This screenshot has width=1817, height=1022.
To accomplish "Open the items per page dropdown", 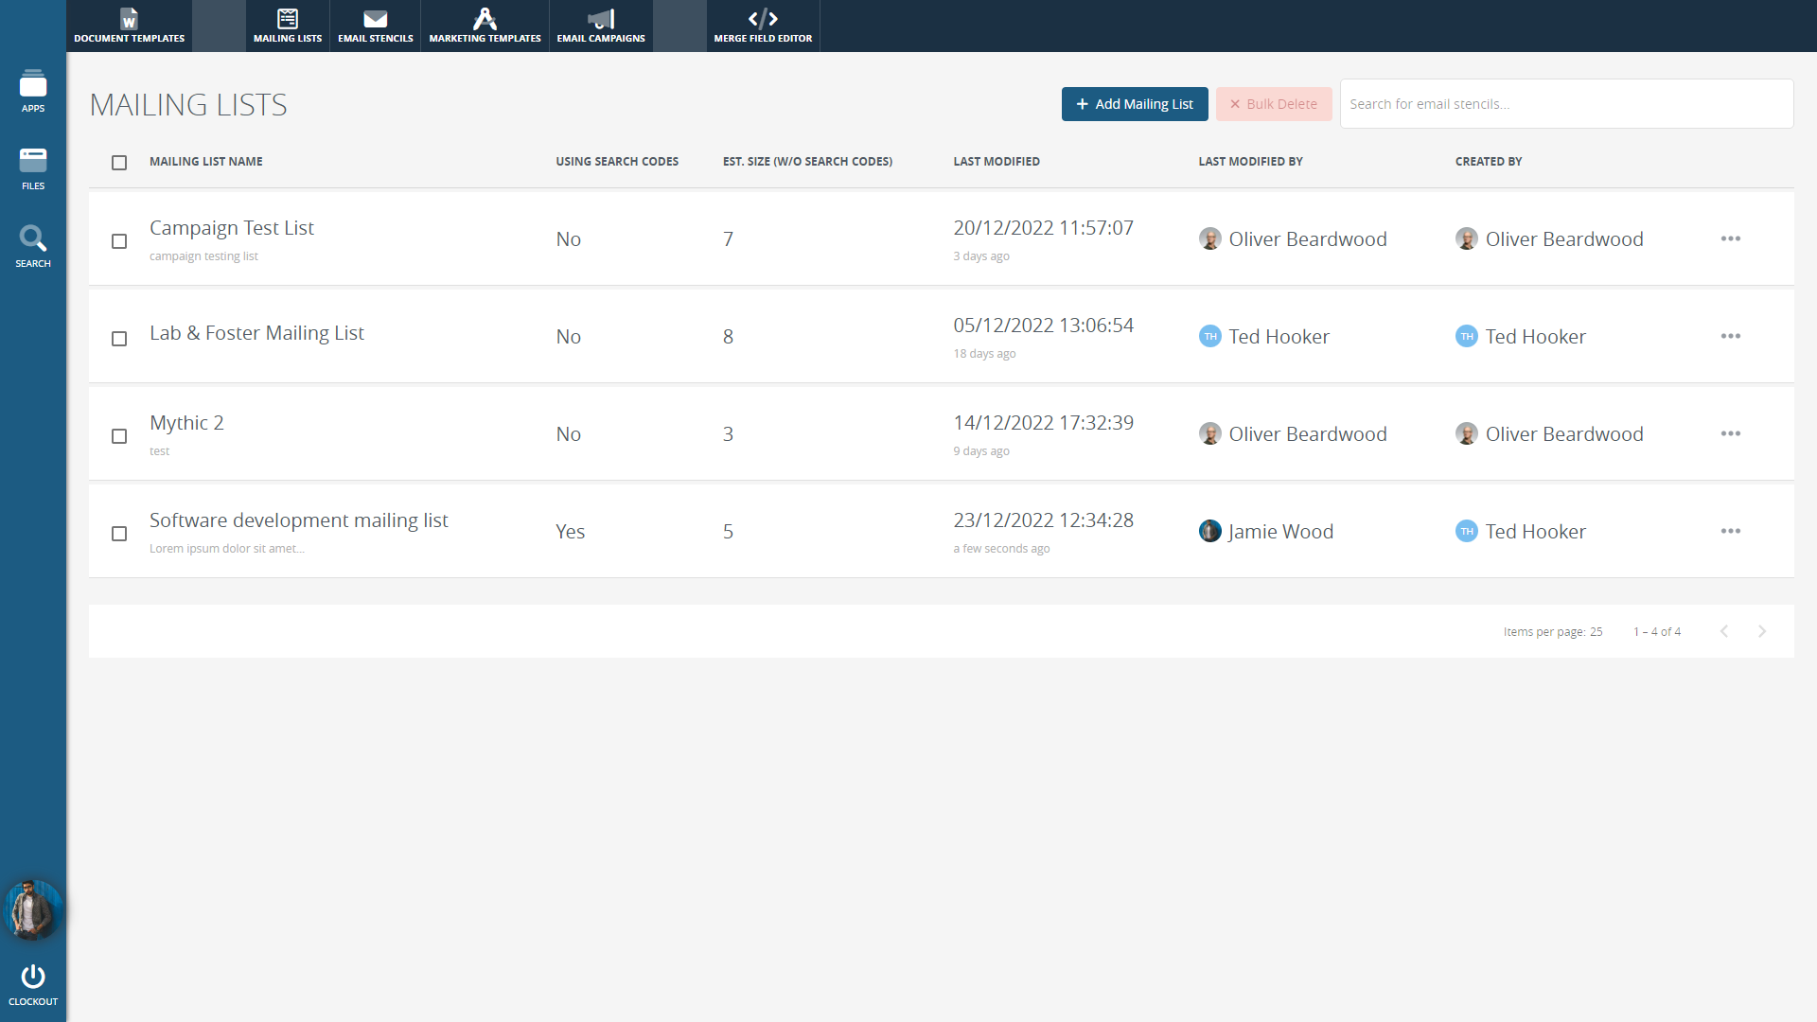I will [1596, 631].
